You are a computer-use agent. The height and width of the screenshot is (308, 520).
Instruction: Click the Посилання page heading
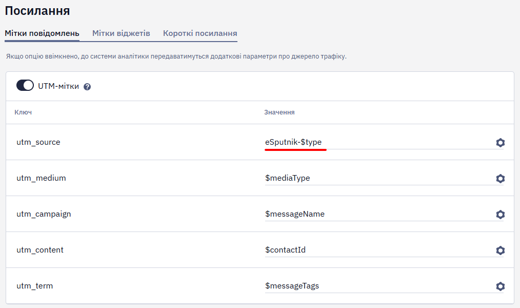click(37, 11)
